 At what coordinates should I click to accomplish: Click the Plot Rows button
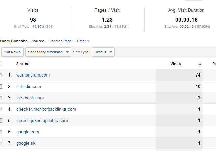point(12,52)
